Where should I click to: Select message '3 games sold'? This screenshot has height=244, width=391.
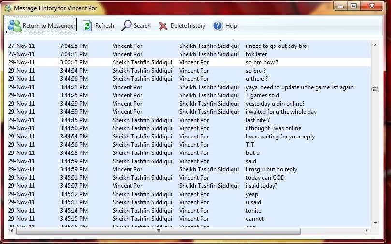coord(262,95)
